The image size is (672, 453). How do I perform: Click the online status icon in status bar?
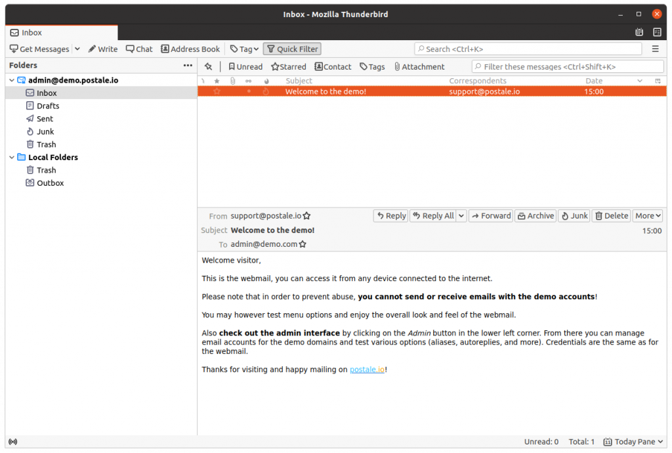(13, 441)
